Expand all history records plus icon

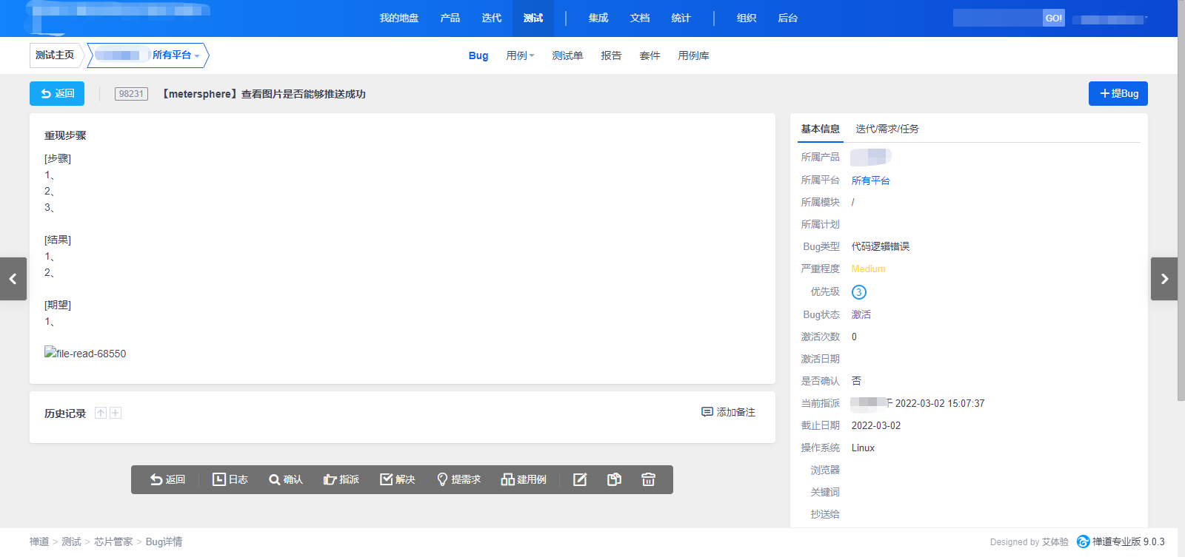116,413
